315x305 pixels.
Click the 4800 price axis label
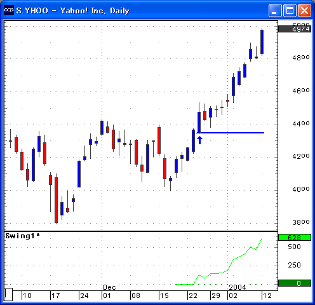(301, 58)
